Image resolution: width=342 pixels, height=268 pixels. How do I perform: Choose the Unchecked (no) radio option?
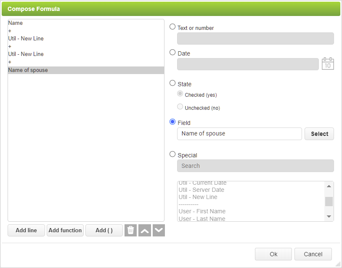180,106
